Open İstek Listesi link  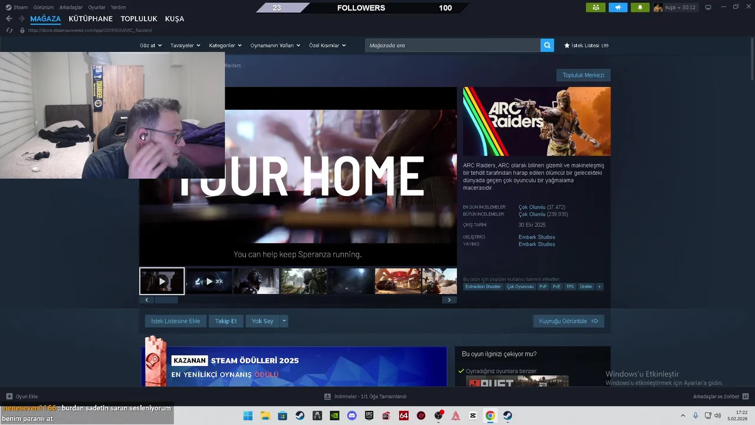pyautogui.click(x=586, y=45)
